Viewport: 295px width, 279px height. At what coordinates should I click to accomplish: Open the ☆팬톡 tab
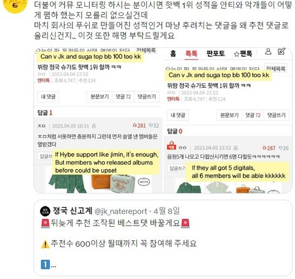tap(243, 53)
